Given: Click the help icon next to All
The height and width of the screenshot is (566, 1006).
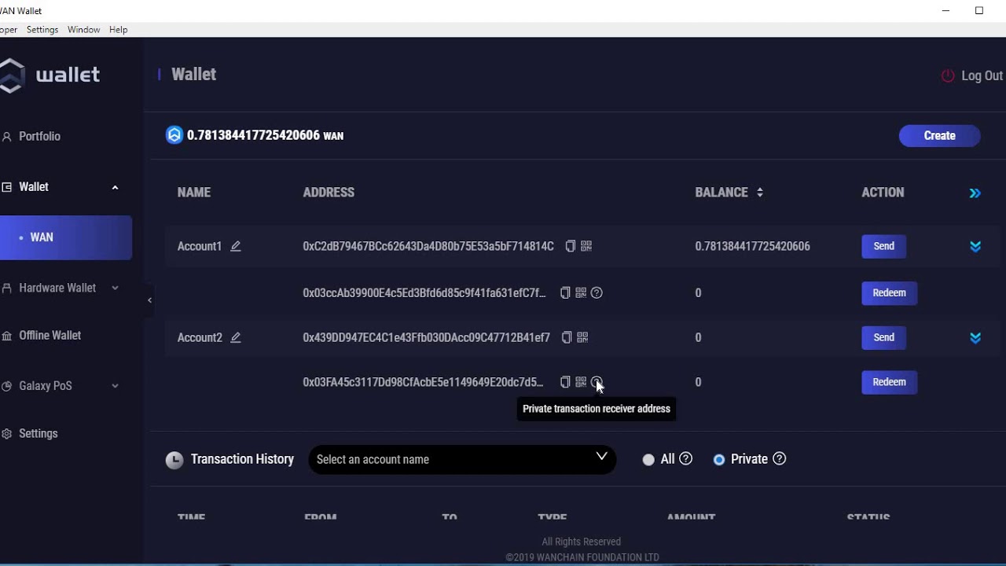Looking at the screenshot, I should [x=685, y=458].
